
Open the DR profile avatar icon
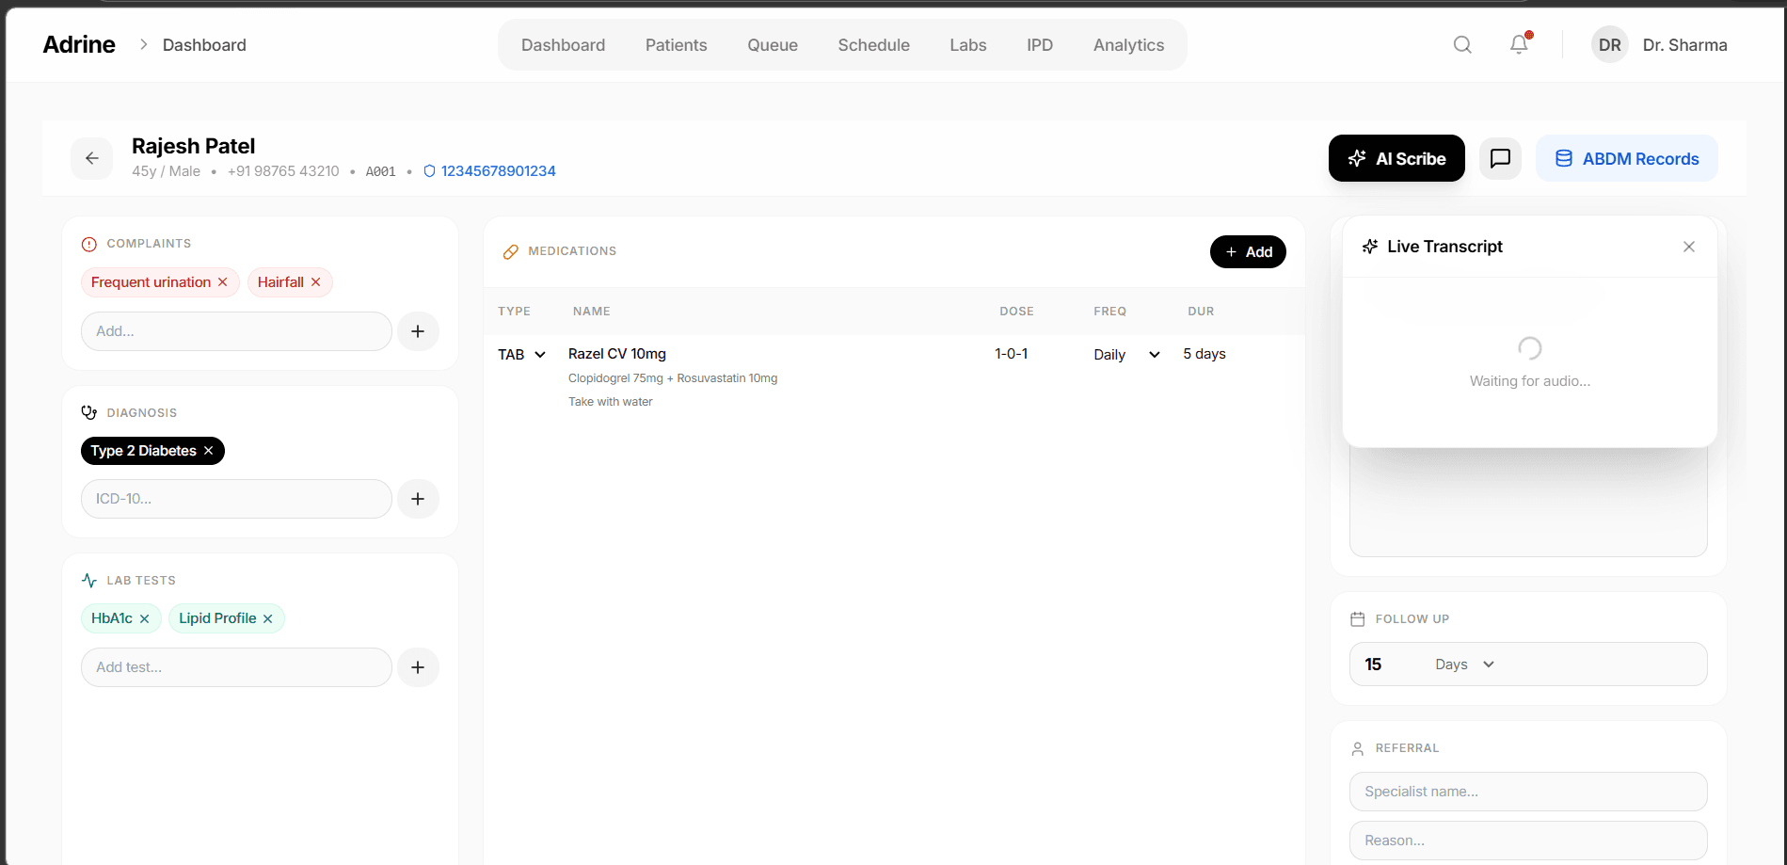[x=1609, y=44]
